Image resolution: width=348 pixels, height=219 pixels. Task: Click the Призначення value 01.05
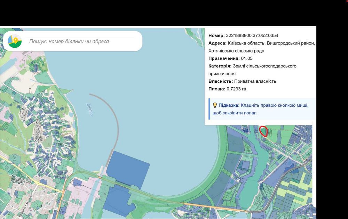tap(247, 58)
